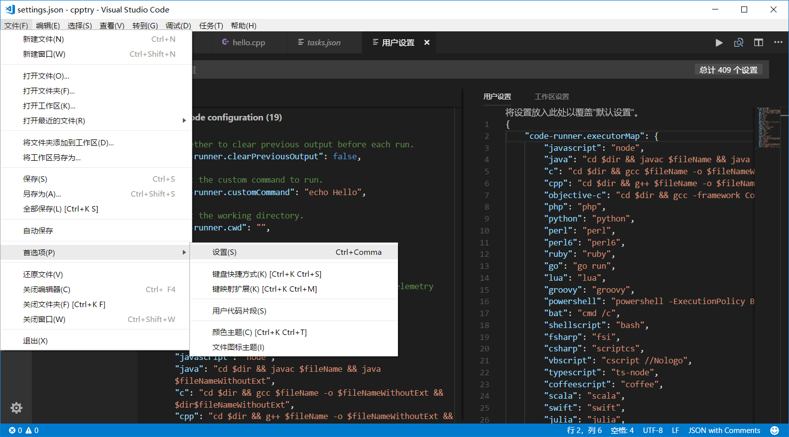789x437 pixels.
Task: Open 颜色主题(C) from submenu
Action: tap(294, 332)
